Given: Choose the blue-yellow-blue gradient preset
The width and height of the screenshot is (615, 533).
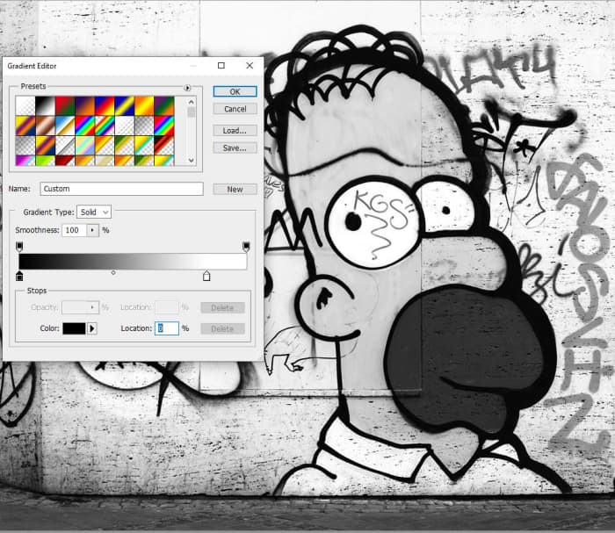Looking at the screenshot, I should click(x=125, y=106).
